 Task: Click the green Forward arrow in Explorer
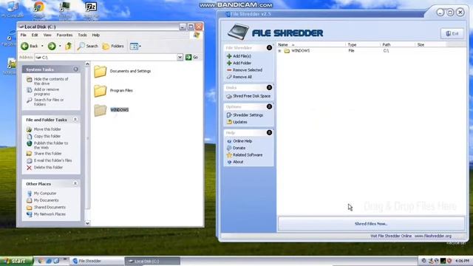tap(52, 46)
